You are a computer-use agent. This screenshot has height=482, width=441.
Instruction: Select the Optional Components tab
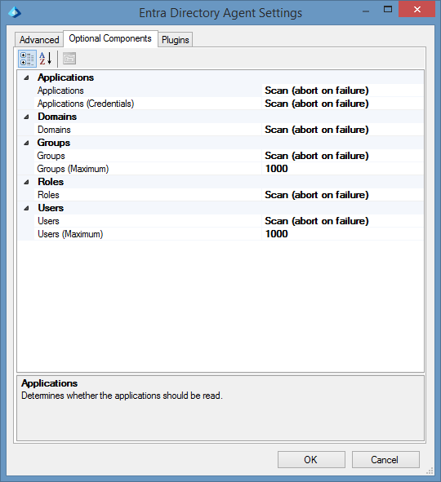[x=110, y=38]
